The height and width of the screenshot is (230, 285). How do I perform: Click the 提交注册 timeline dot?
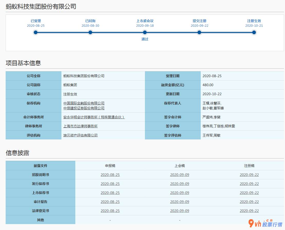coord(199,32)
